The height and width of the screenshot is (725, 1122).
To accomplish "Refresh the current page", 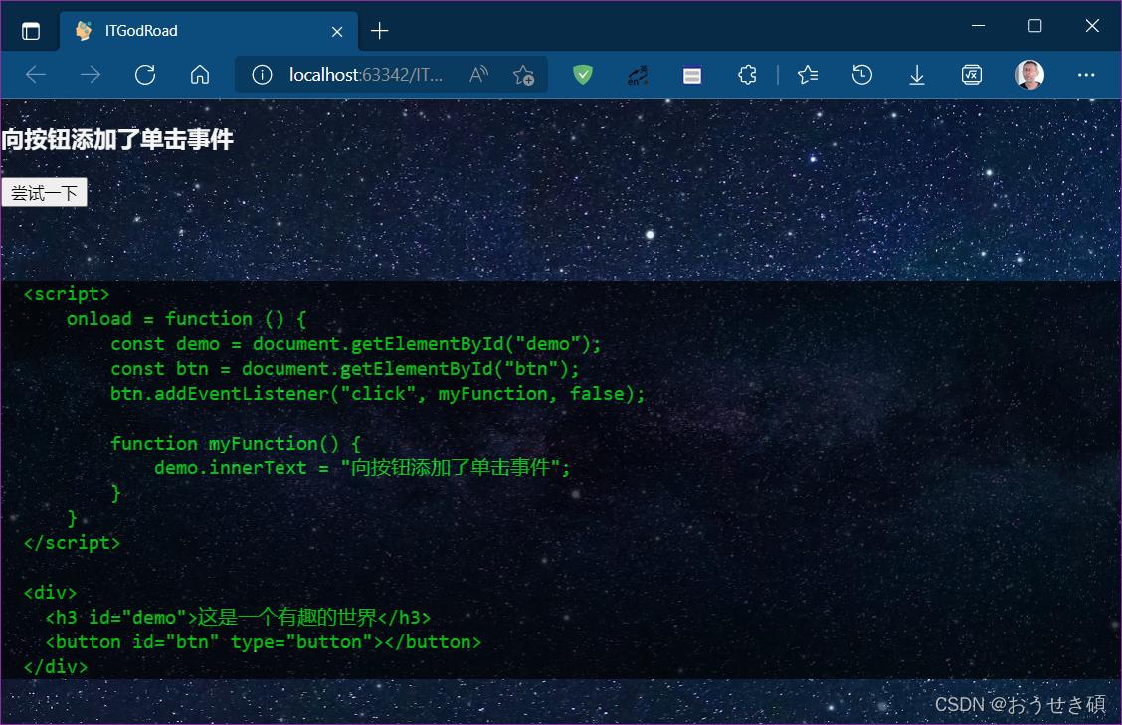I will 145,75.
